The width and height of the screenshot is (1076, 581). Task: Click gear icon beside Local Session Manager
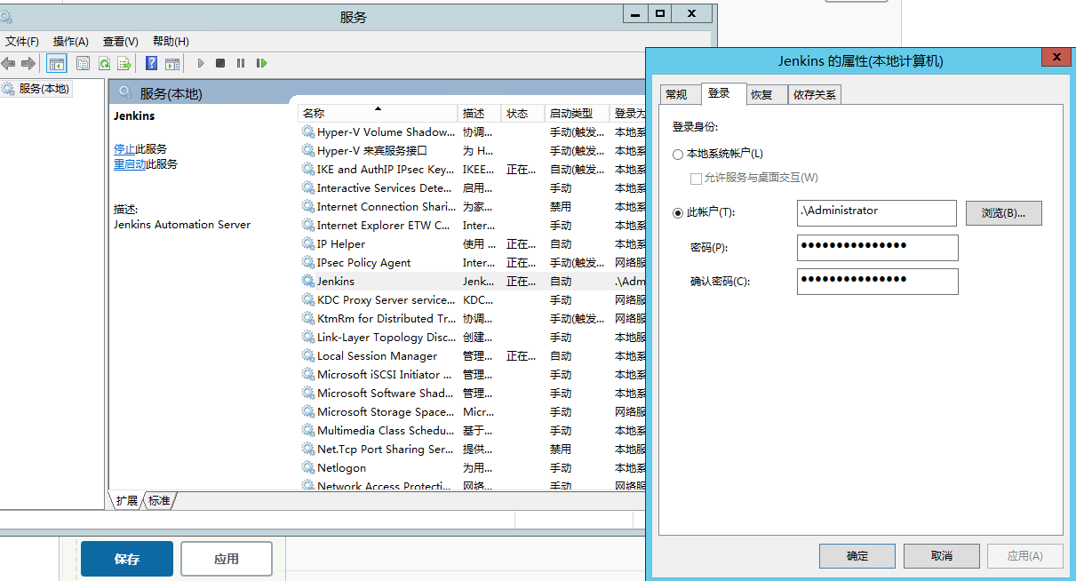(308, 355)
